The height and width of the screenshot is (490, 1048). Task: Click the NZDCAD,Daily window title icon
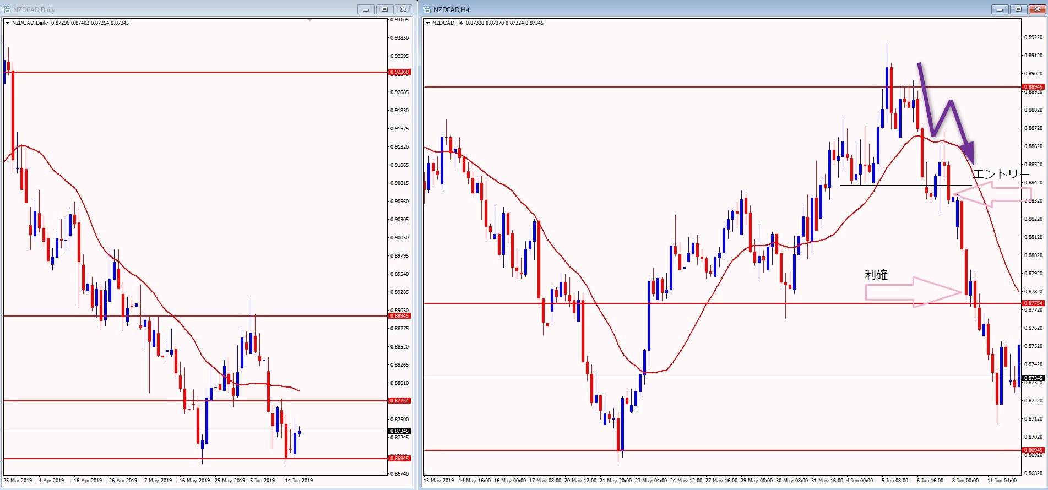click(x=7, y=9)
